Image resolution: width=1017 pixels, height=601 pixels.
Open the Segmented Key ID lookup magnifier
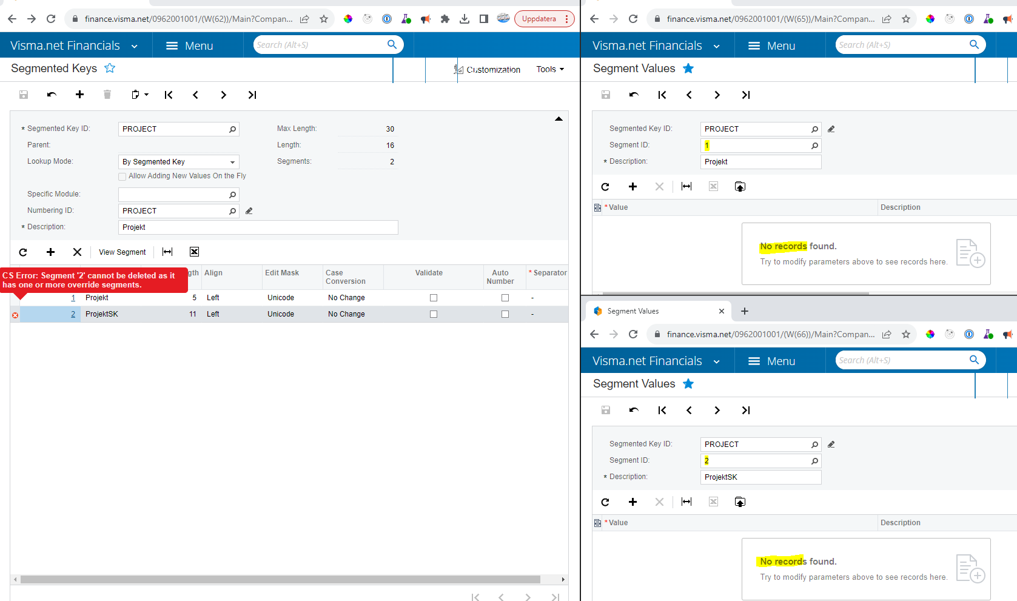232,129
